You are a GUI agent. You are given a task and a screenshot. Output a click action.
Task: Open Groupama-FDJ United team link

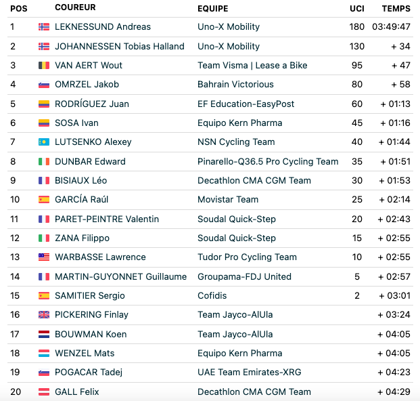244,276
